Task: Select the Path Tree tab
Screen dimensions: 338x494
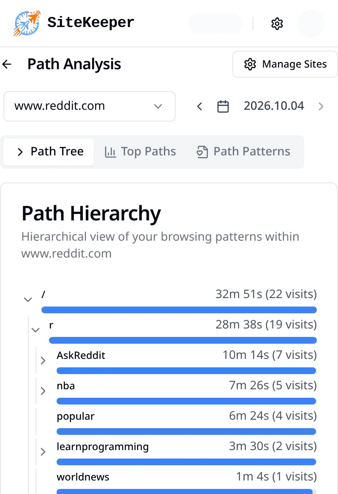Action: pos(49,152)
